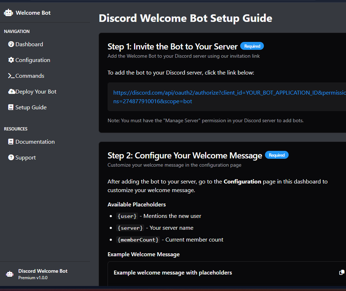Image resolution: width=346 pixels, height=291 pixels.
Task: Click the Example Welcome Message subheading
Action: coord(143,254)
